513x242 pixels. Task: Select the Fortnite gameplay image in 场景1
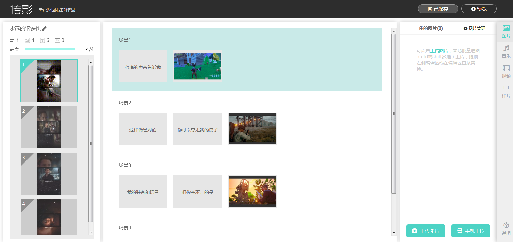point(198,66)
